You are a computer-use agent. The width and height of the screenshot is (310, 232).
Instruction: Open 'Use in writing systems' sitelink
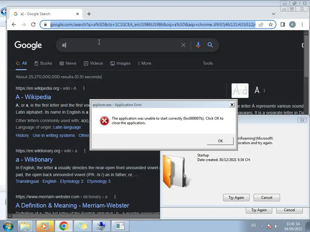pyautogui.click(x=54, y=135)
